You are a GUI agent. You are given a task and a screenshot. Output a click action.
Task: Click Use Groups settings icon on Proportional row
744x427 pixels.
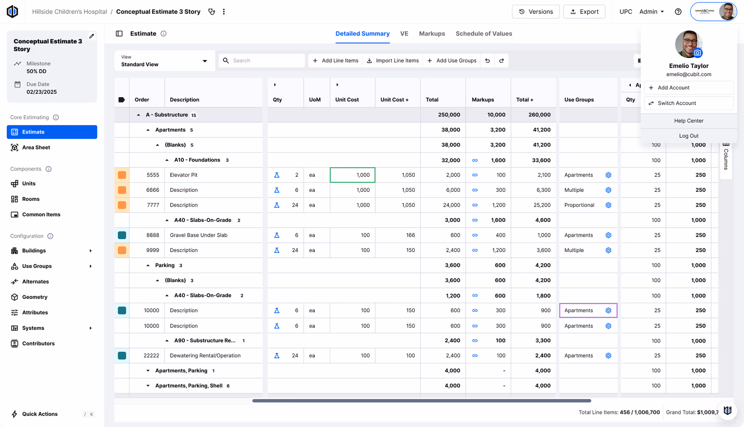(x=608, y=205)
